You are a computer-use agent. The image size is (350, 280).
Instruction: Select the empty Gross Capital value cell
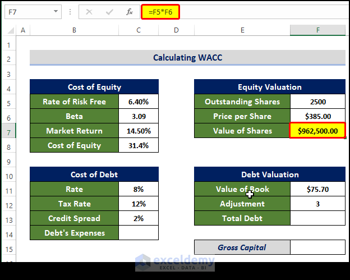[318, 247]
